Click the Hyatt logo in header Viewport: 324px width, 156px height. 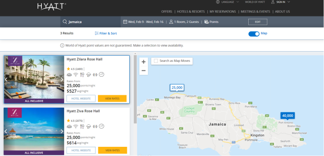pyautogui.click(x=51, y=6)
